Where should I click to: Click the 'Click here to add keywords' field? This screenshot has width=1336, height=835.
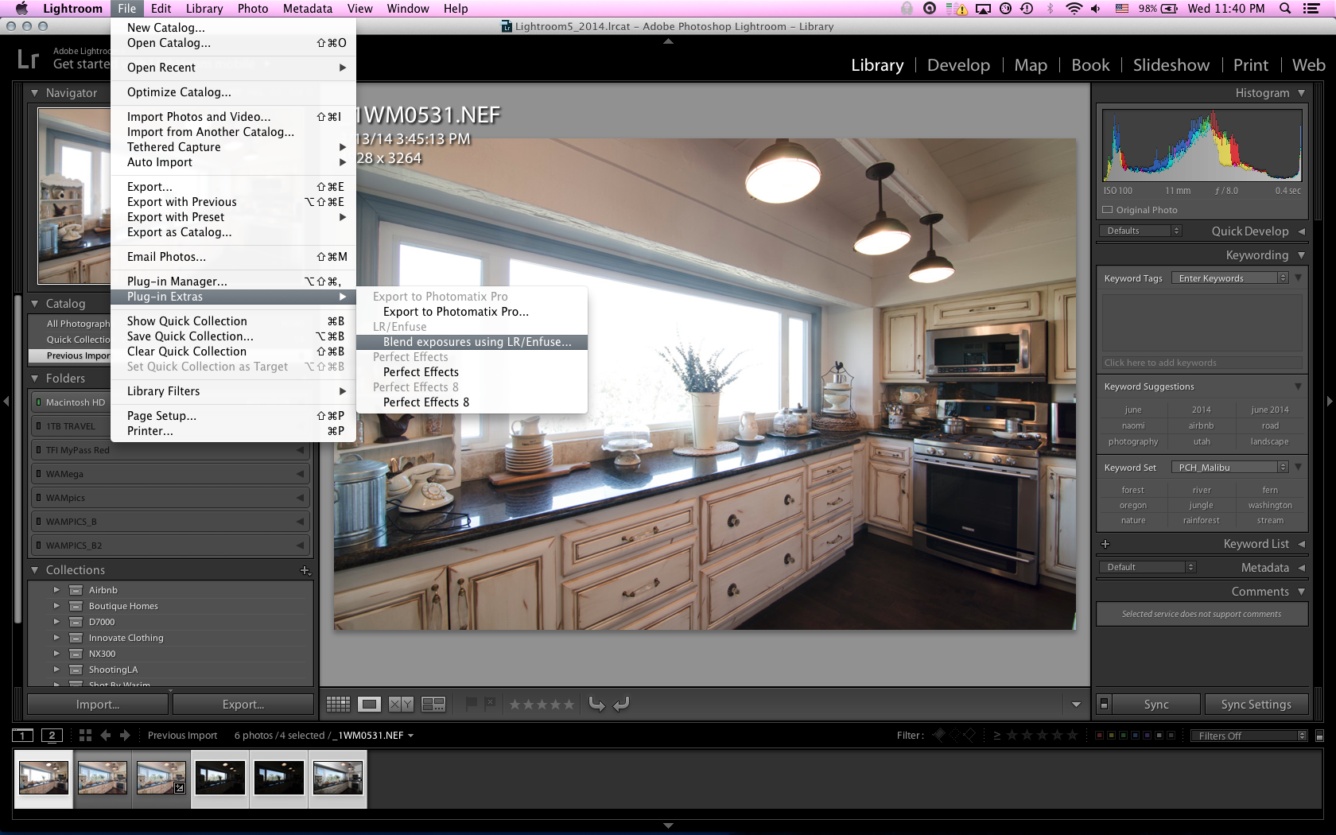tap(1201, 363)
